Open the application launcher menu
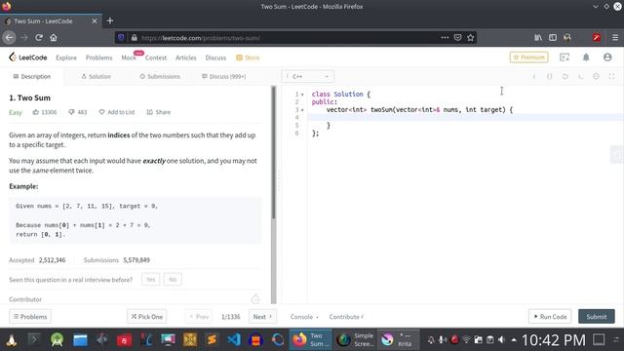Viewport: 624px width, 351px height. 11,339
